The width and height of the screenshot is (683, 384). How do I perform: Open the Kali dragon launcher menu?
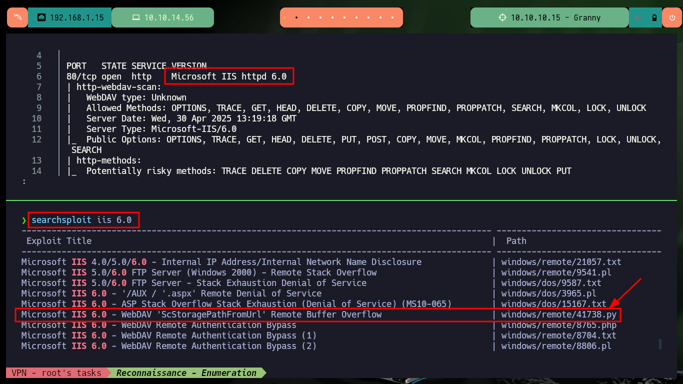click(17, 17)
